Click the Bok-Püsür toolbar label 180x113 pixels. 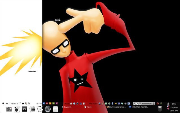[93, 104]
